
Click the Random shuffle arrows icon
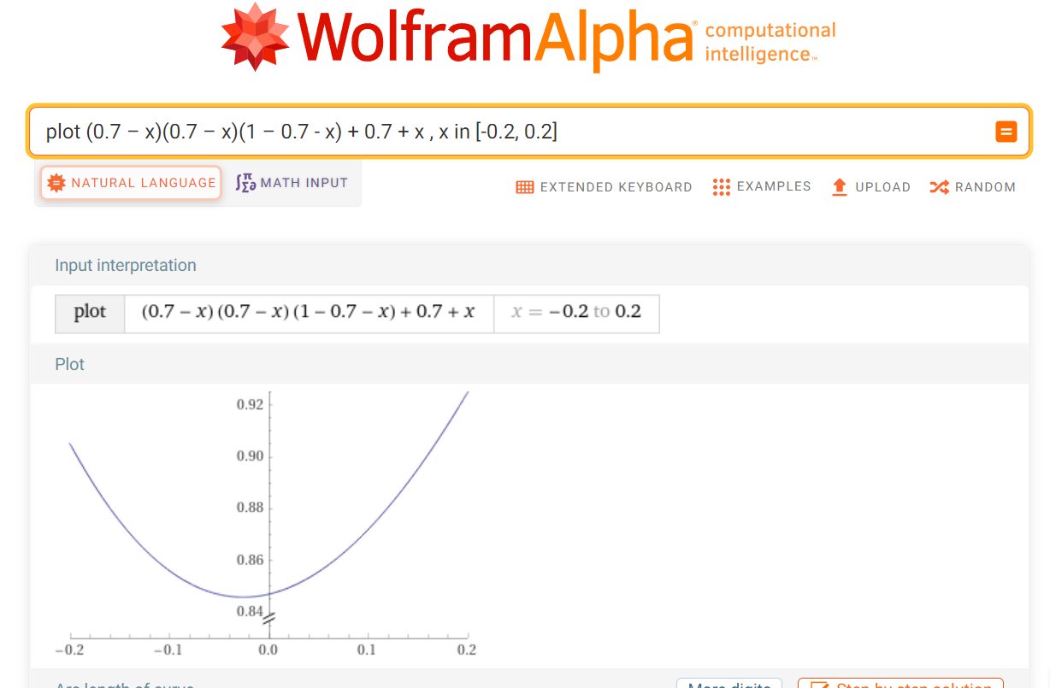coord(939,187)
